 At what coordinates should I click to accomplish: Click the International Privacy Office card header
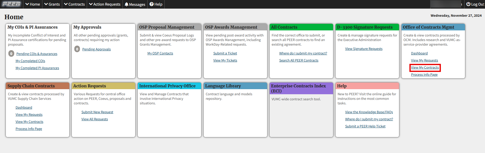click(x=169, y=86)
